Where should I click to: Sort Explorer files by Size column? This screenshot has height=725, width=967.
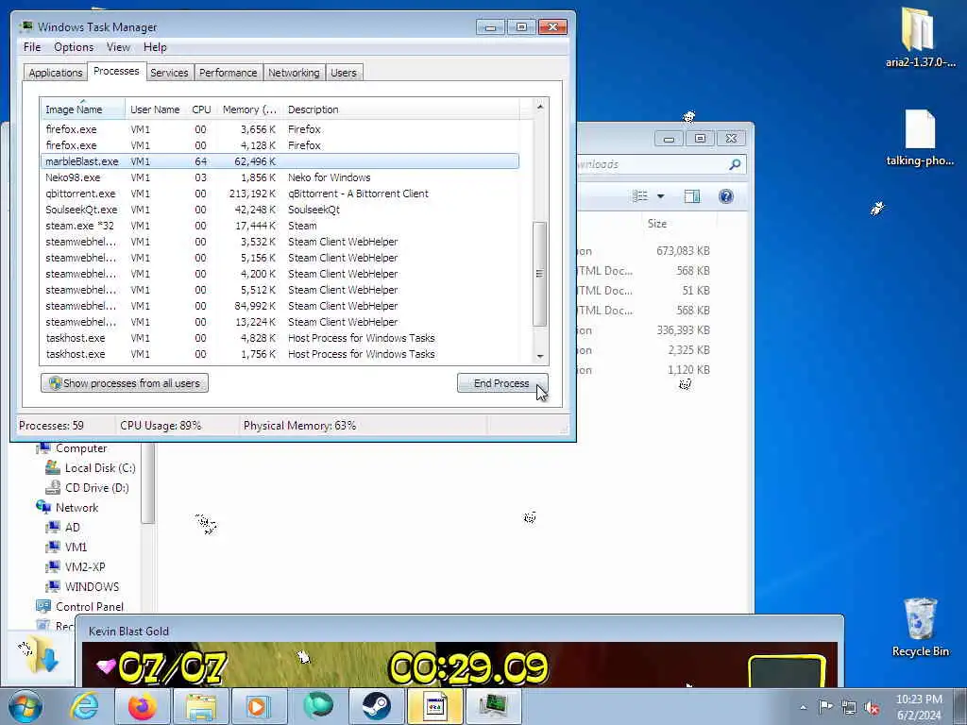point(657,224)
